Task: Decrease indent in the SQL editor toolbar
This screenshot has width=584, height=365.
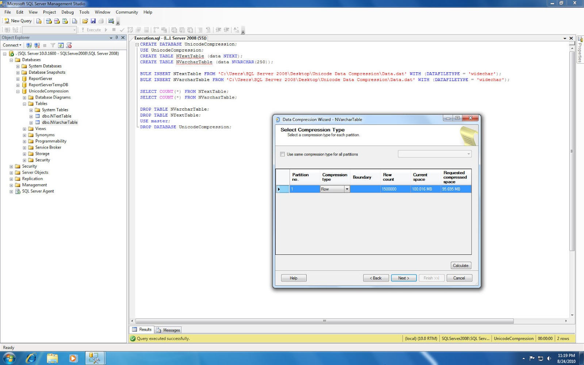Action: pyautogui.click(x=218, y=30)
